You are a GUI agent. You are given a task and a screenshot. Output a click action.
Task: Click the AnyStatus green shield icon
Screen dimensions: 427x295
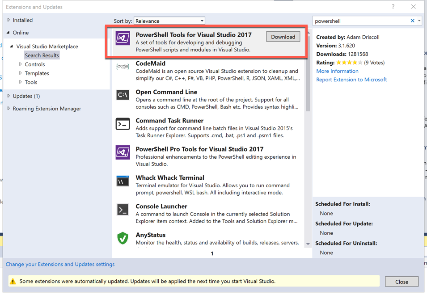coord(123,238)
